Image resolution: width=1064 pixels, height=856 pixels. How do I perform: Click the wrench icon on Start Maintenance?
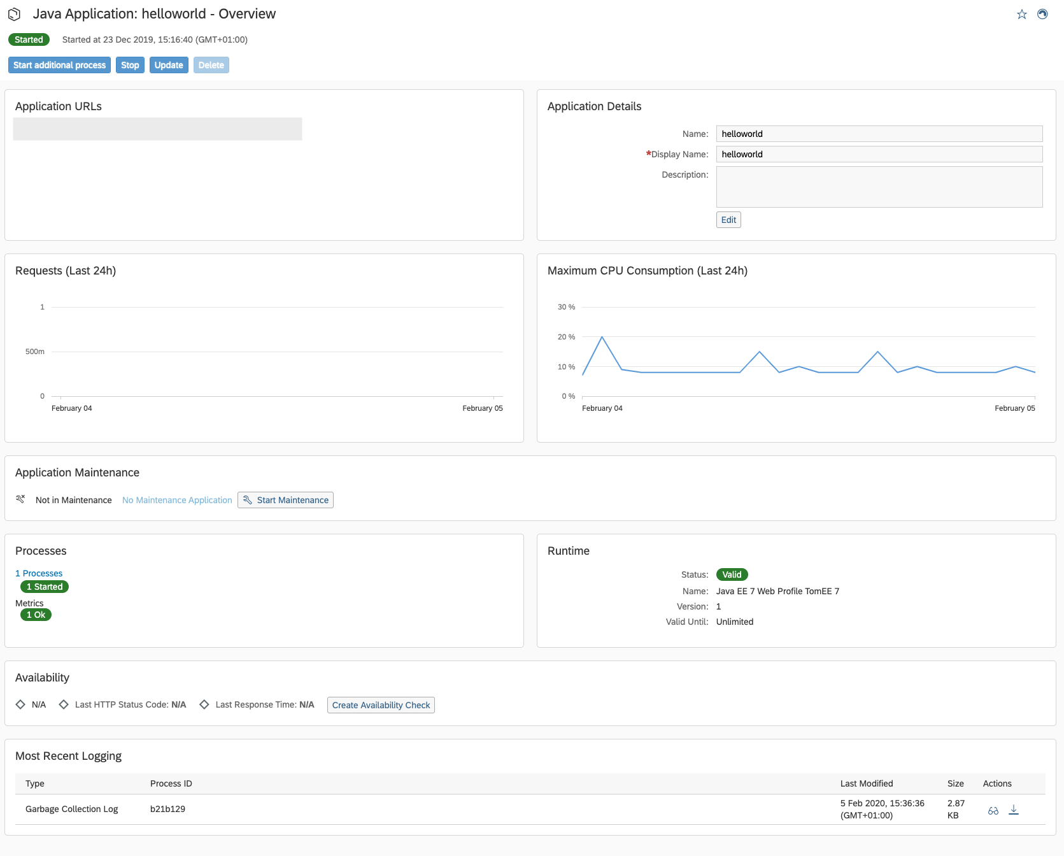point(248,500)
